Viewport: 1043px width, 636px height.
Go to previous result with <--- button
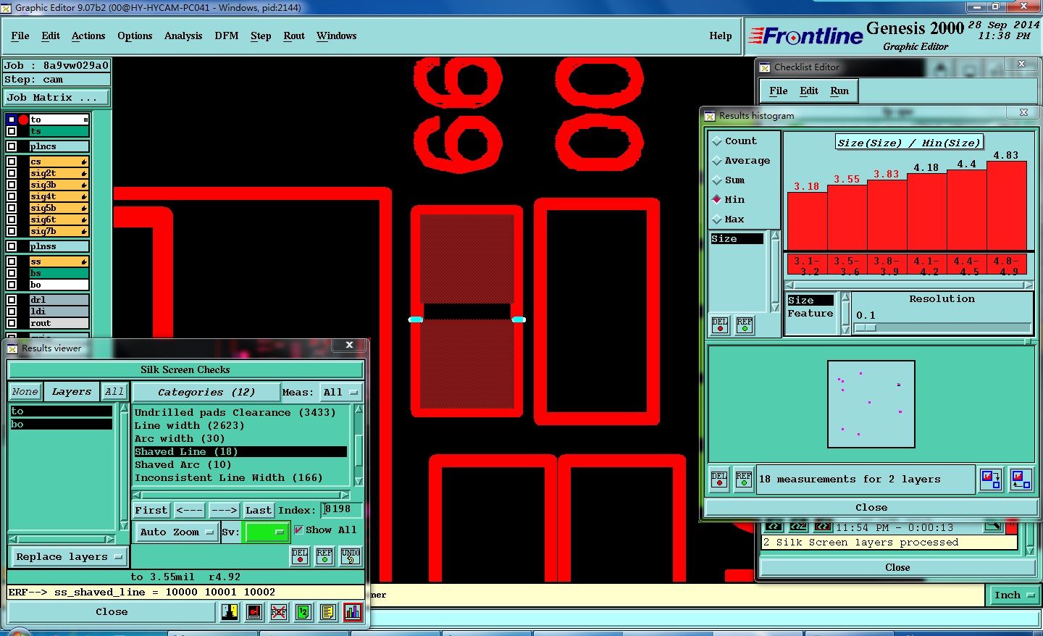(190, 510)
